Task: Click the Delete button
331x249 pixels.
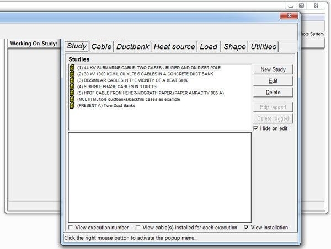Action: 273,92
